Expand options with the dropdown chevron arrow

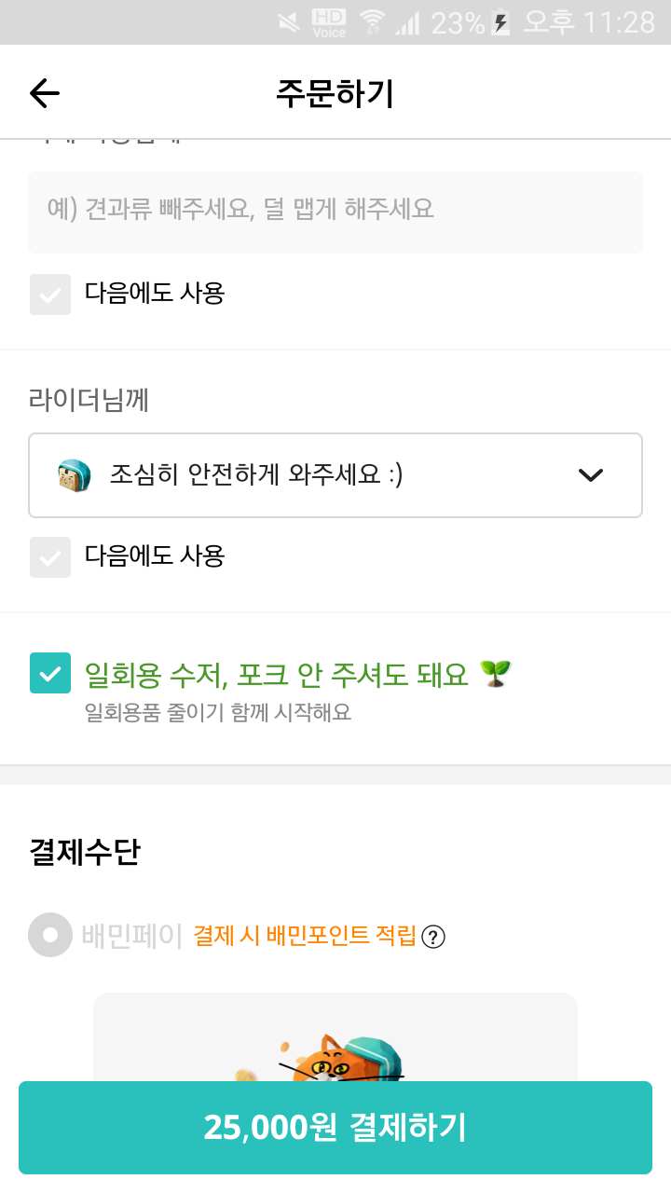pyautogui.click(x=591, y=475)
